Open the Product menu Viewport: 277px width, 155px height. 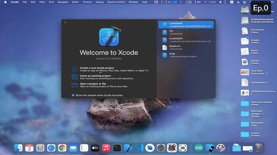87,2
